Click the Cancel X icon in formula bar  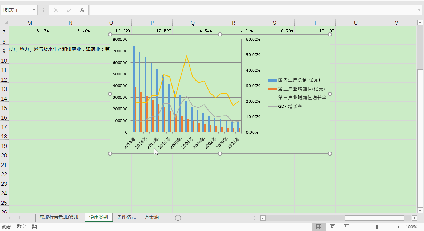point(56,10)
